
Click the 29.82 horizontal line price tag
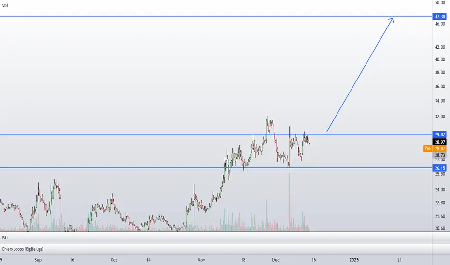click(439, 134)
